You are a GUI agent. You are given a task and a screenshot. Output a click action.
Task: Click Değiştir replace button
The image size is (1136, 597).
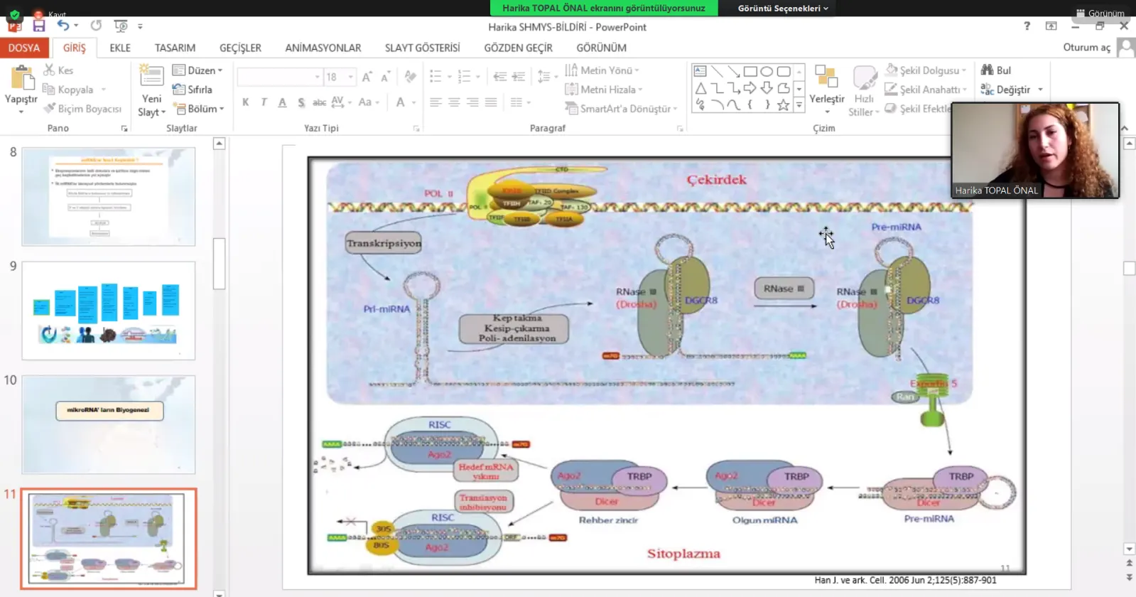point(1012,90)
